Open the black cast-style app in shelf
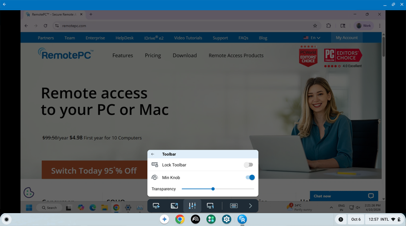Viewport: 406px width, 226px height. pyautogui.click(x=195, y=219)
